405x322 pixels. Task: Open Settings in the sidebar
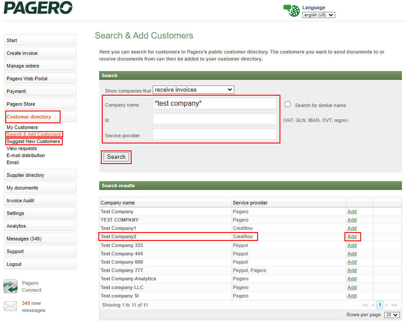40,213
